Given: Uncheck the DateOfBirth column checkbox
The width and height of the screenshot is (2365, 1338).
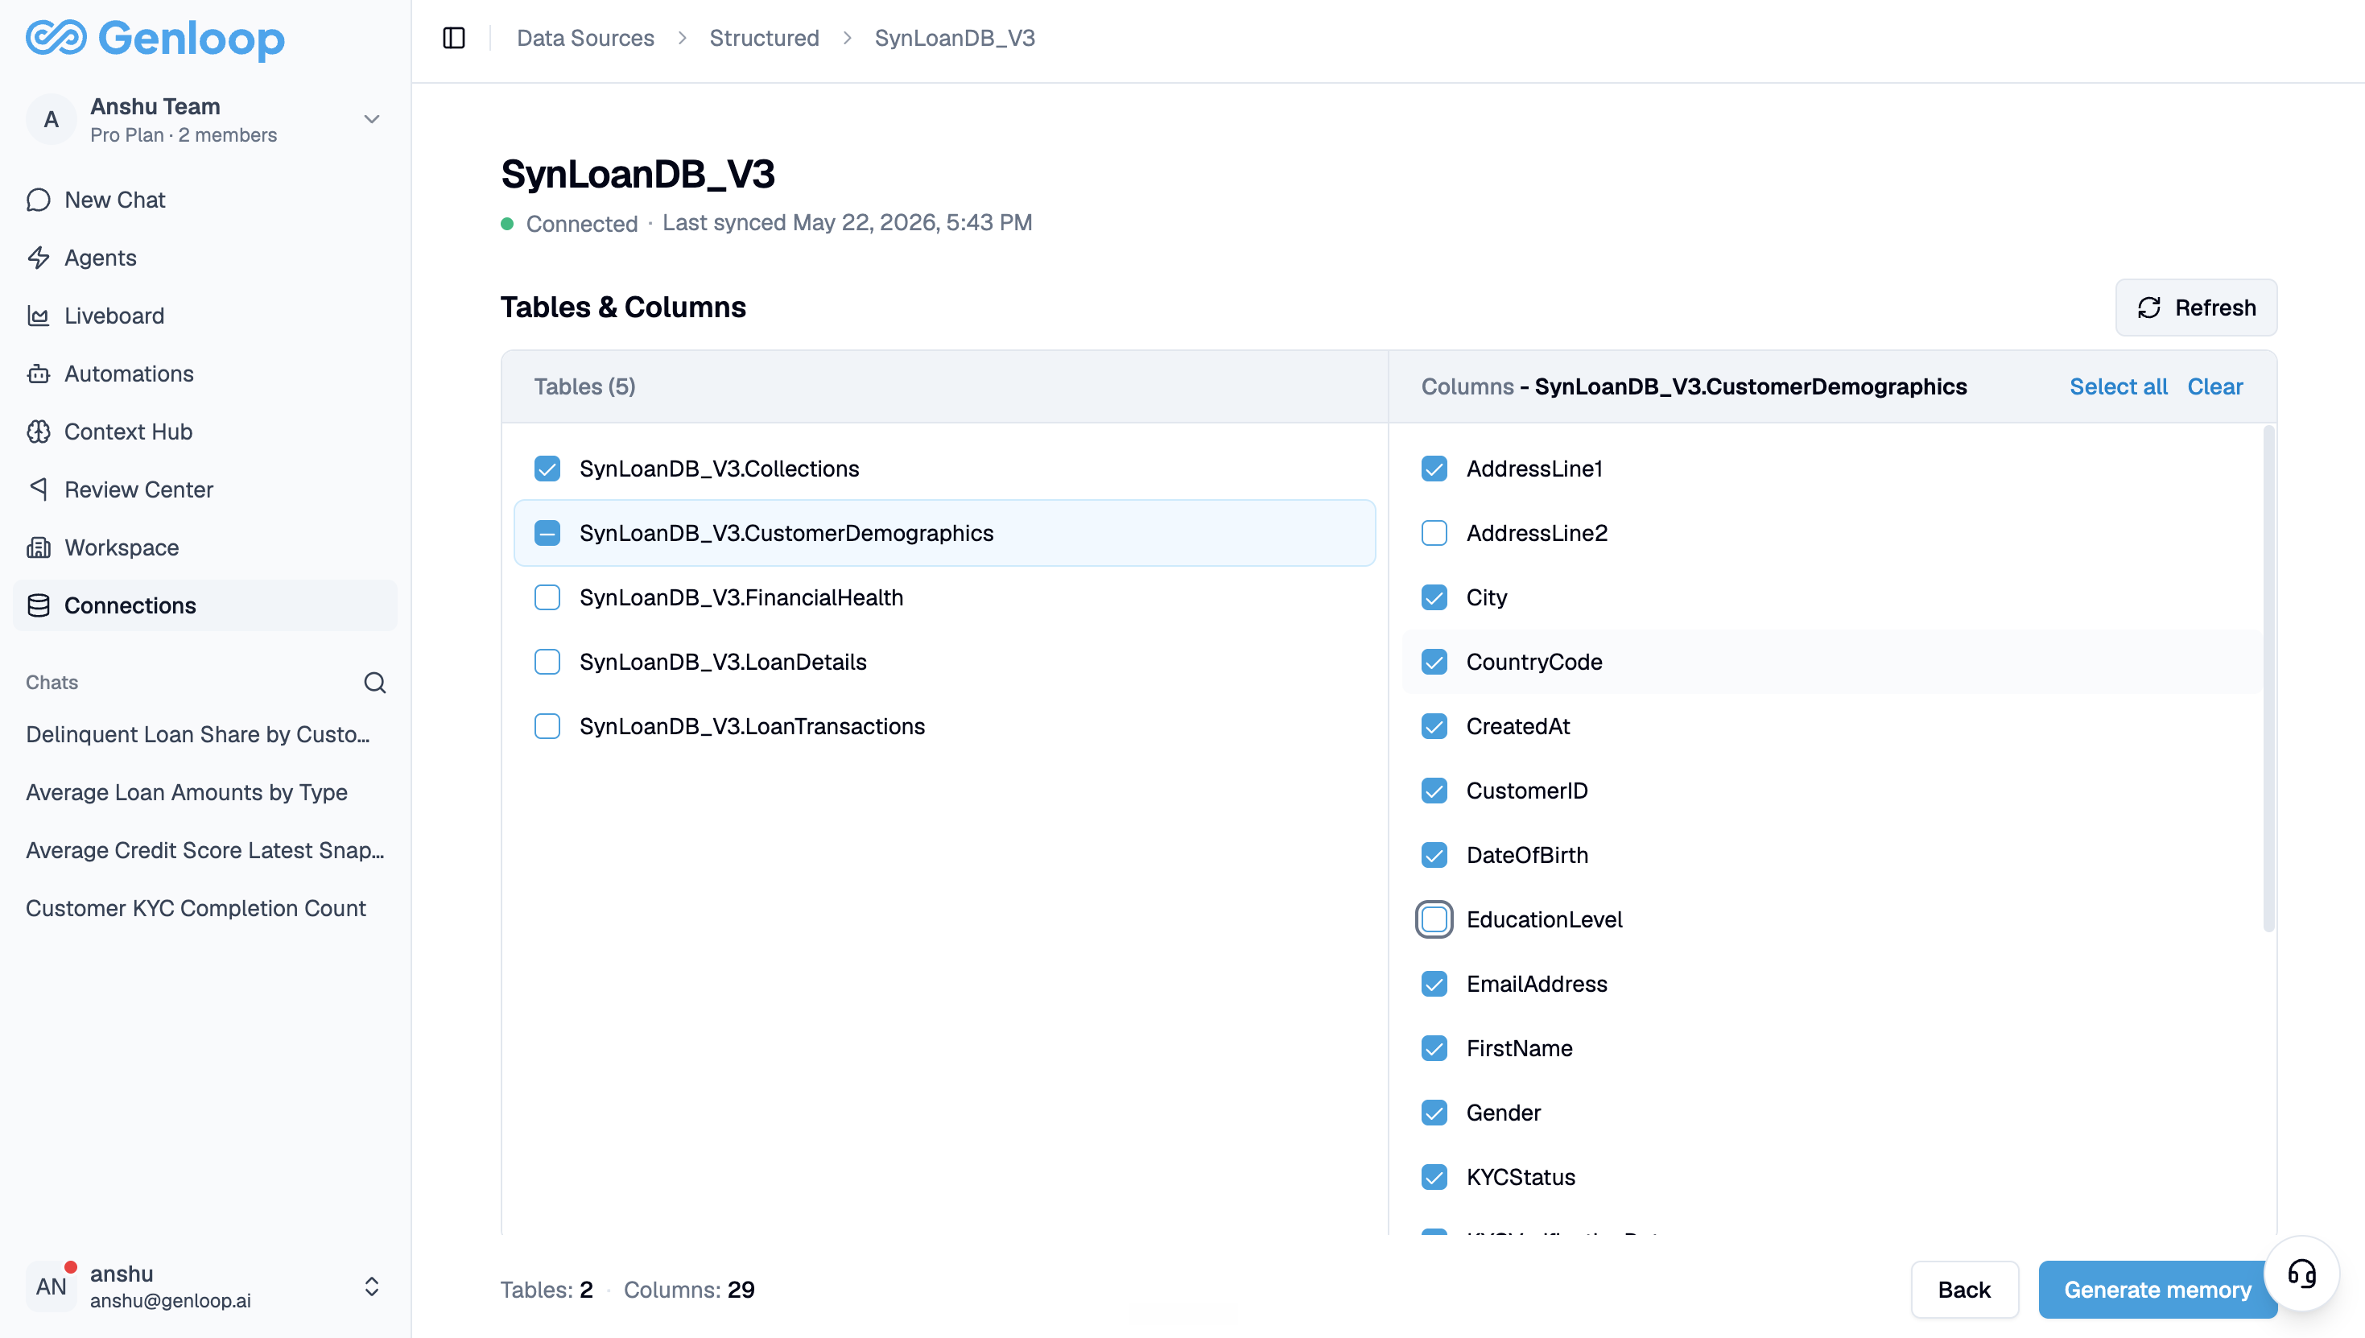Looking at the screenshot, I should click(1434, 855).
